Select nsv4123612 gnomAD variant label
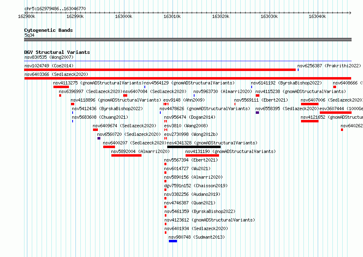Screen dimensions: 363x257 tap(210, 220)
